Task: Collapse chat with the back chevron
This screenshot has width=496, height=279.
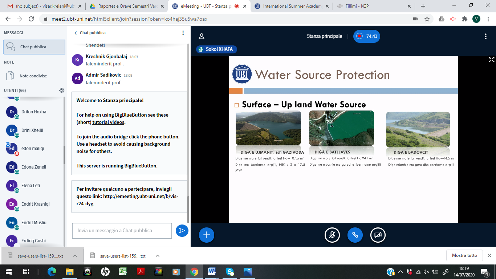Action: tap(76, 33)
